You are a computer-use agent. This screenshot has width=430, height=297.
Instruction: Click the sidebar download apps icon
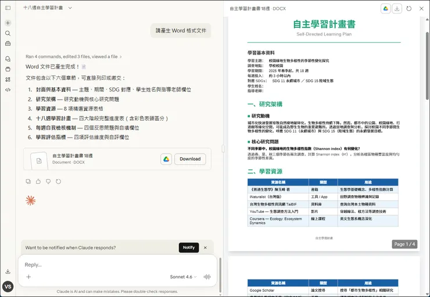coord(8,271)
